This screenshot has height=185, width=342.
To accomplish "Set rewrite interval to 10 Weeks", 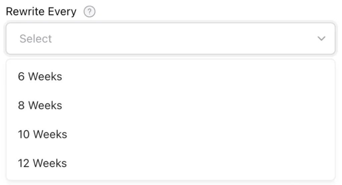I will pyautogui.click(x=42, y=134).
